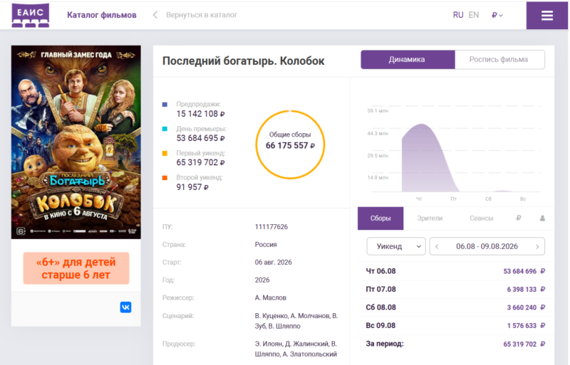The width and height of the screenshot is (570, 365).
Task: Click the 6+ age rating banner
Action: tap(76, 268)
